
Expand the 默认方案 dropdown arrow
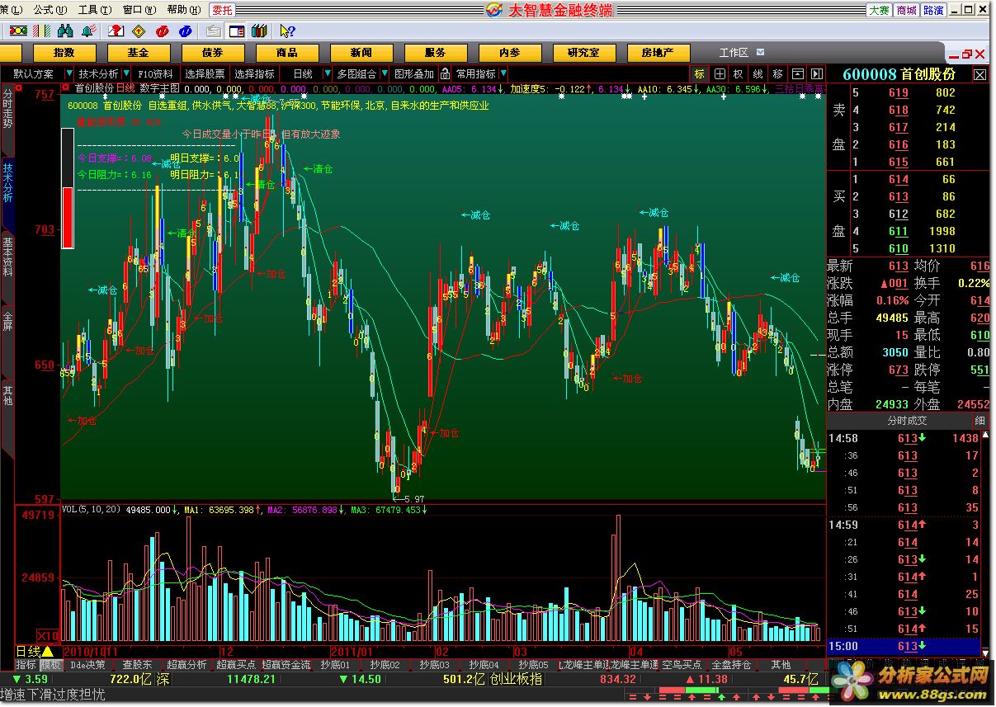point(69,73)
